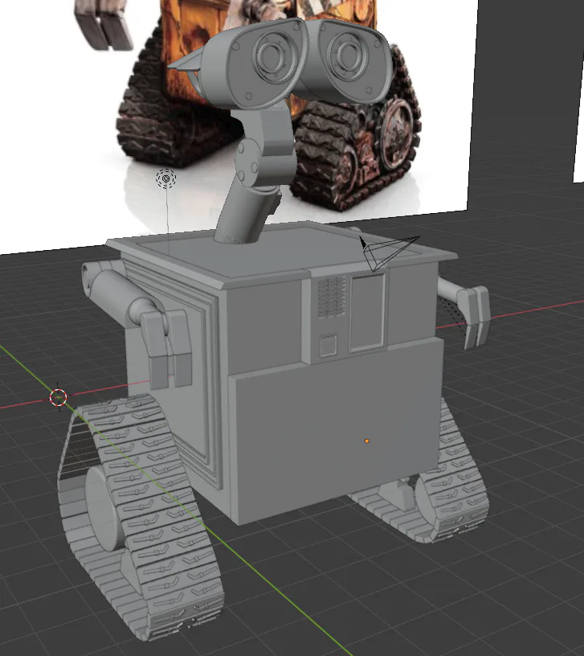Select the tall rectangular inset panel on chest

click(x=366, y=311)
